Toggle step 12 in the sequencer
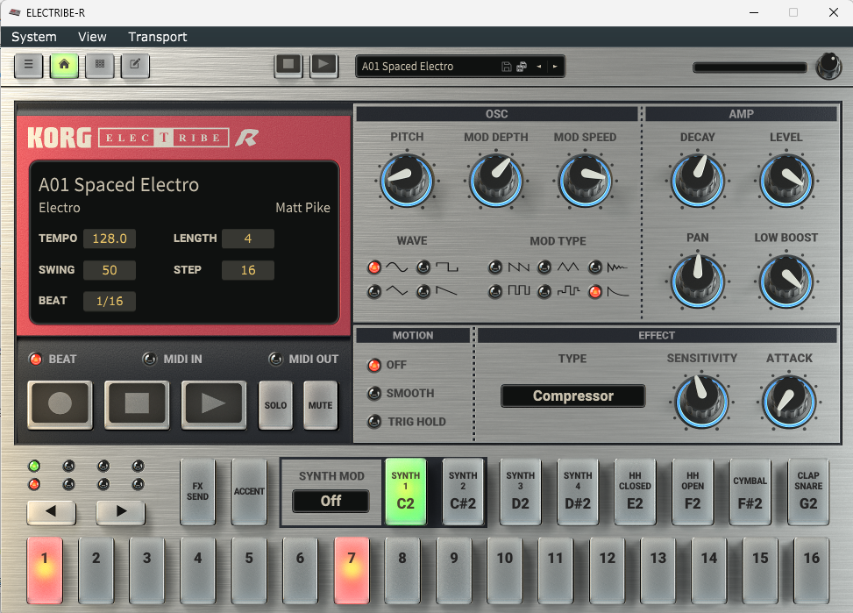Image resolution: width=853 pixels, height=613 pixels. [608, 570]
